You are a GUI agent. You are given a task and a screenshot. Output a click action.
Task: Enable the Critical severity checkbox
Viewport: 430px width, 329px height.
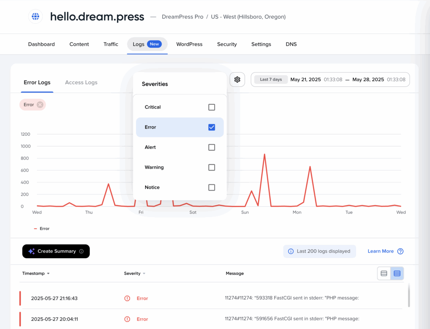point(212,107)
